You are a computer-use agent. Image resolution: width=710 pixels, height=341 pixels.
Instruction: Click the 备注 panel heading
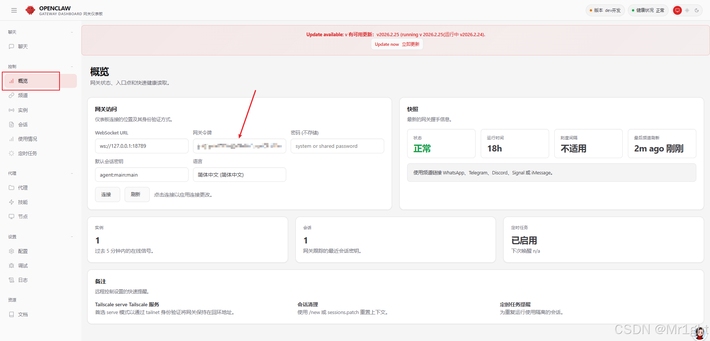coord(100,282)
